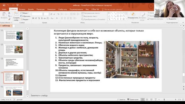Screen dimensions: 185x104
Task: Open the Office Tab ribbon tab
Action: point(95,9)
